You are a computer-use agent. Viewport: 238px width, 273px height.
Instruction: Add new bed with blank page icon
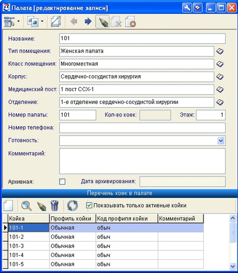tap(8, 205)
